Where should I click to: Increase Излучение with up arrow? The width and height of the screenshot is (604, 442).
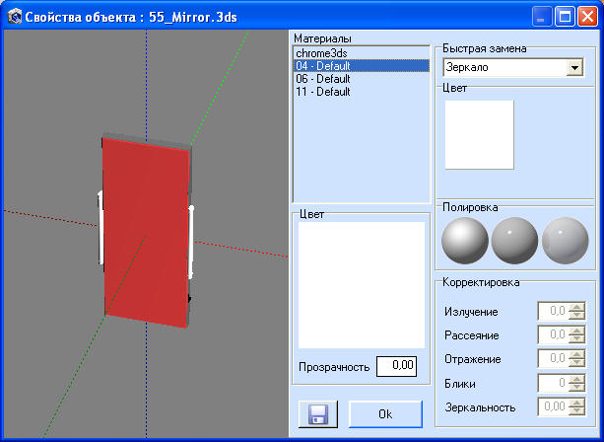pyautogui.click(x=576, y=307)
